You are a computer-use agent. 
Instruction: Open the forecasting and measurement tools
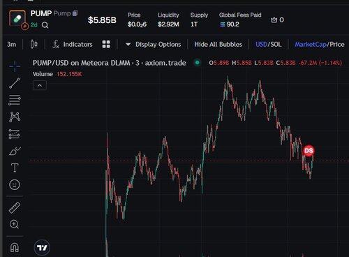pos(15,134)
